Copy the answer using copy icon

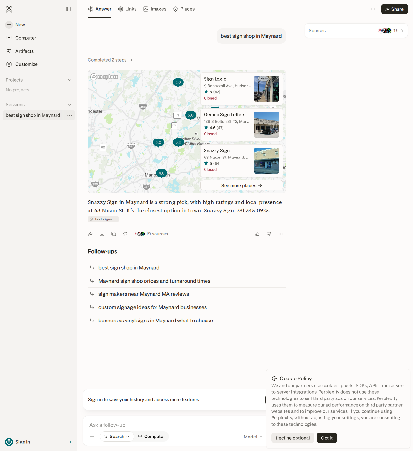point(114,234)
